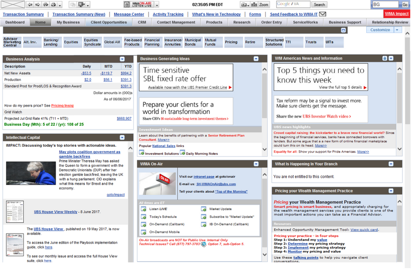
Task: Open the Municipal Bonds tile
Action: point(193,42)
